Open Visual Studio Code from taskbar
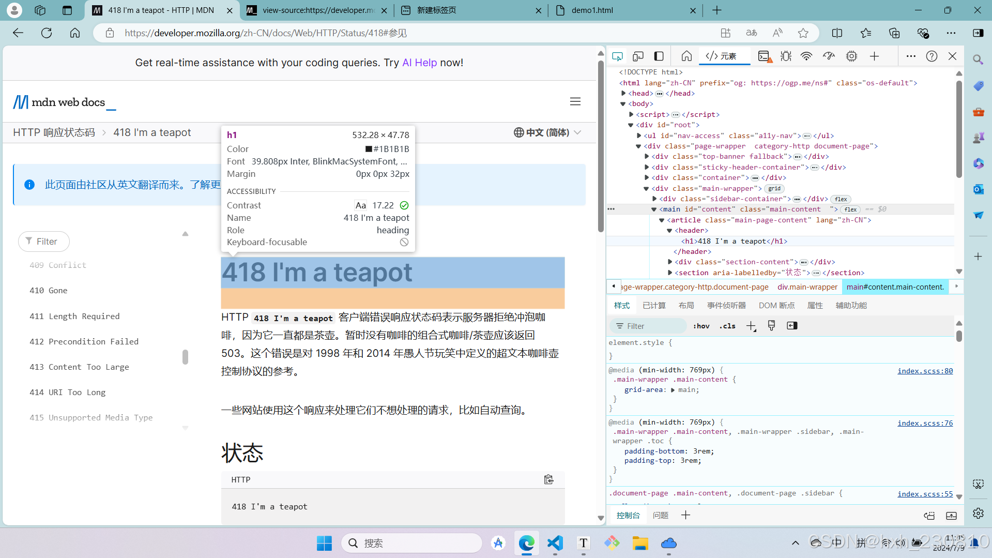The width and height of the screenshot is (992, 558). pos(555,543)
